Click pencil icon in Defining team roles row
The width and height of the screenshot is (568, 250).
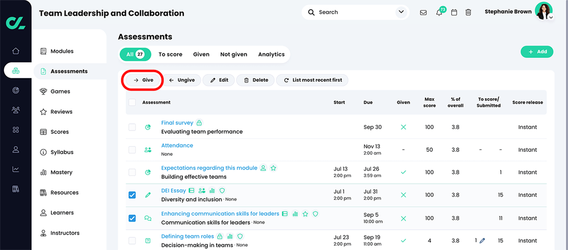[482, 241]
